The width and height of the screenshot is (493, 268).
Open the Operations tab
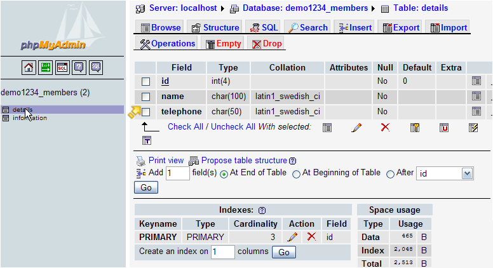click(x=167, y=44)
